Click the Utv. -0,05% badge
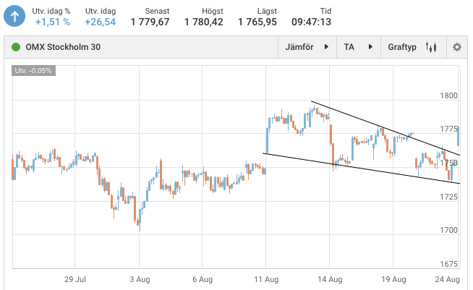The width and height of the screenshot is (473, 290). click(34, 71)
